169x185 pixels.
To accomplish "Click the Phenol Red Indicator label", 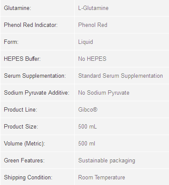I will [31, 25].
